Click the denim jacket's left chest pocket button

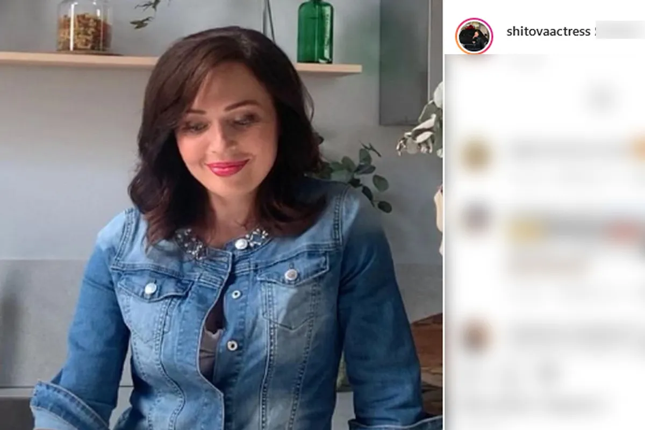[150, 289]
